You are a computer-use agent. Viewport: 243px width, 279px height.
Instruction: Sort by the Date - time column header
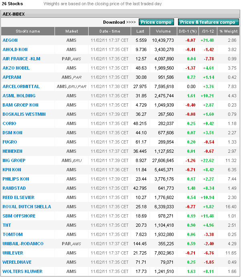pos(110,31)
